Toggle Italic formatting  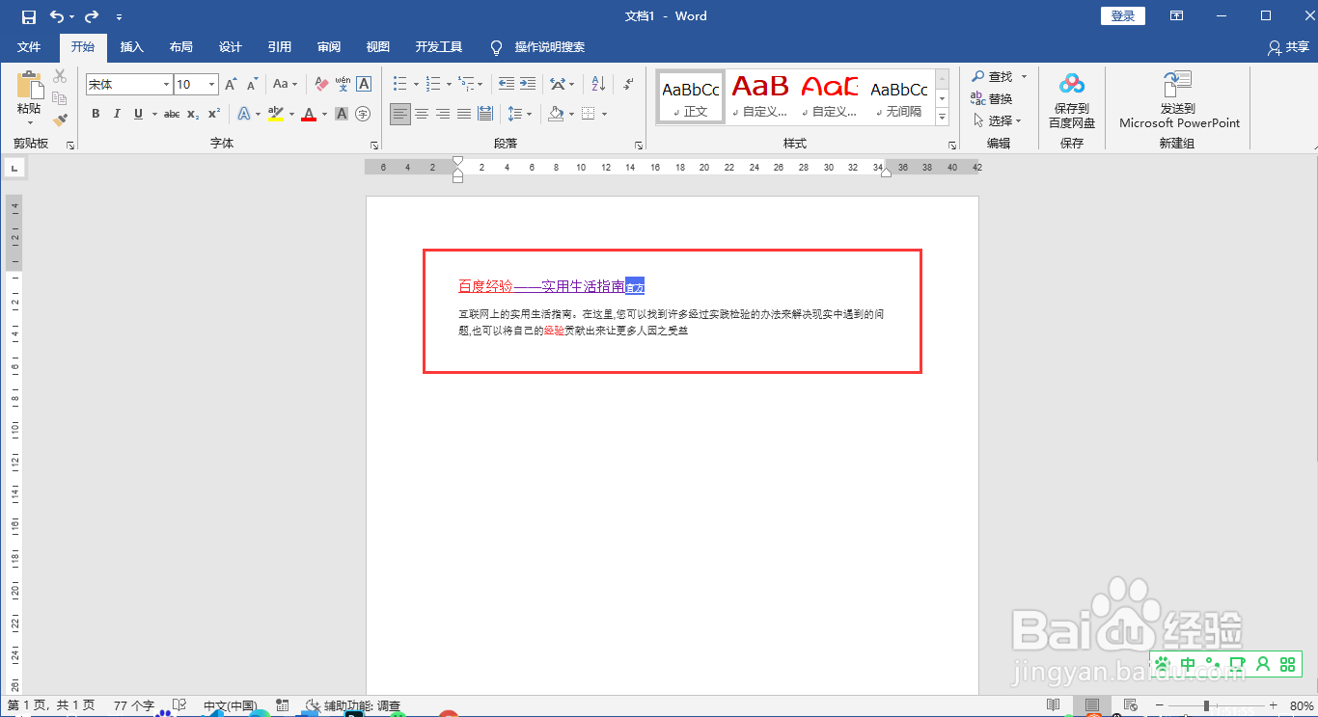[x=117, y=114]
